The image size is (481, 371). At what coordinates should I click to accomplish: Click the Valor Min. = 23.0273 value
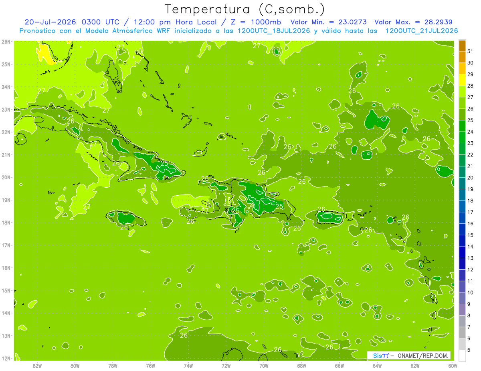[x=329, y=22]
